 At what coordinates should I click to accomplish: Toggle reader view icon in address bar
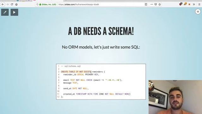pos(146,4)
